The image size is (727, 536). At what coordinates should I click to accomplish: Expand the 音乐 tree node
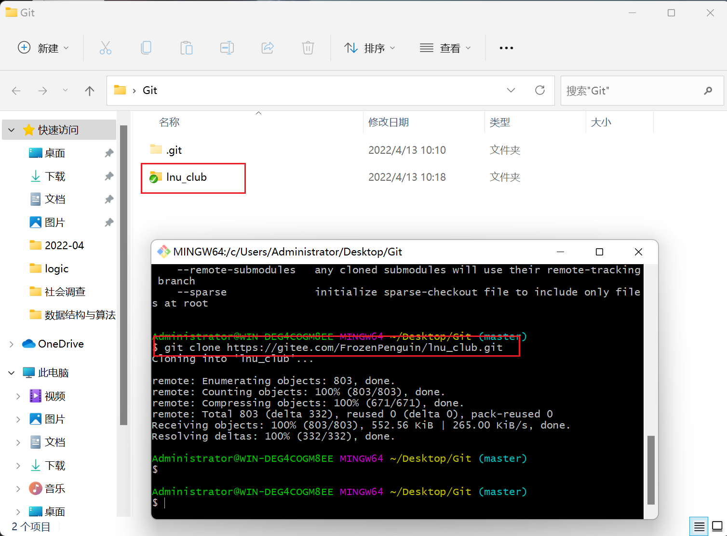(18, 489)
